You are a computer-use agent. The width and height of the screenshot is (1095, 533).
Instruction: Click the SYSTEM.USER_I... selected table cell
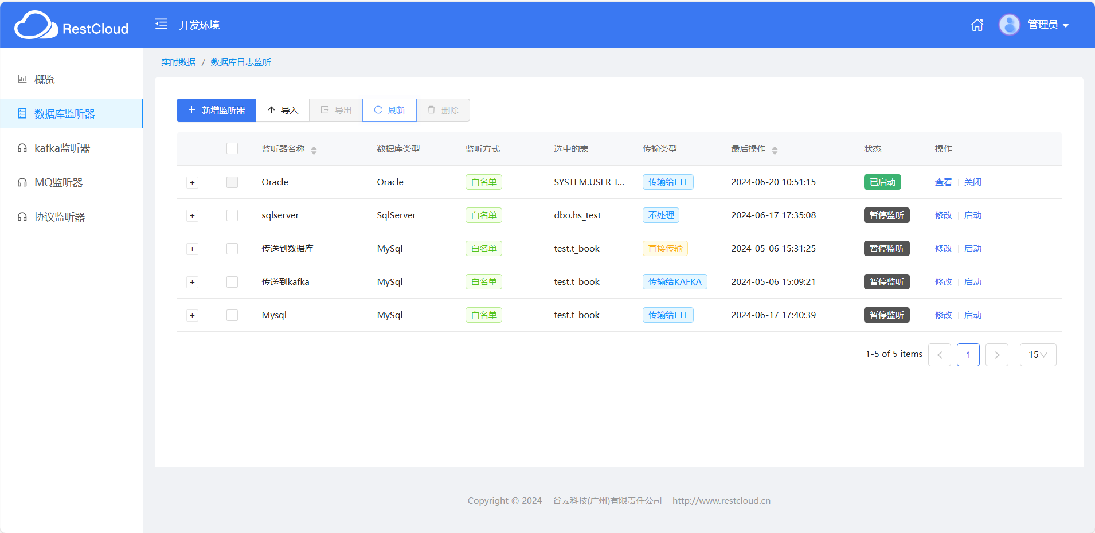pos(589,182)
